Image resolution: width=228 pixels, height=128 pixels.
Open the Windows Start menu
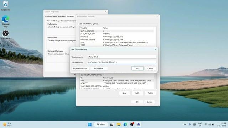click(x=90, y=124)
